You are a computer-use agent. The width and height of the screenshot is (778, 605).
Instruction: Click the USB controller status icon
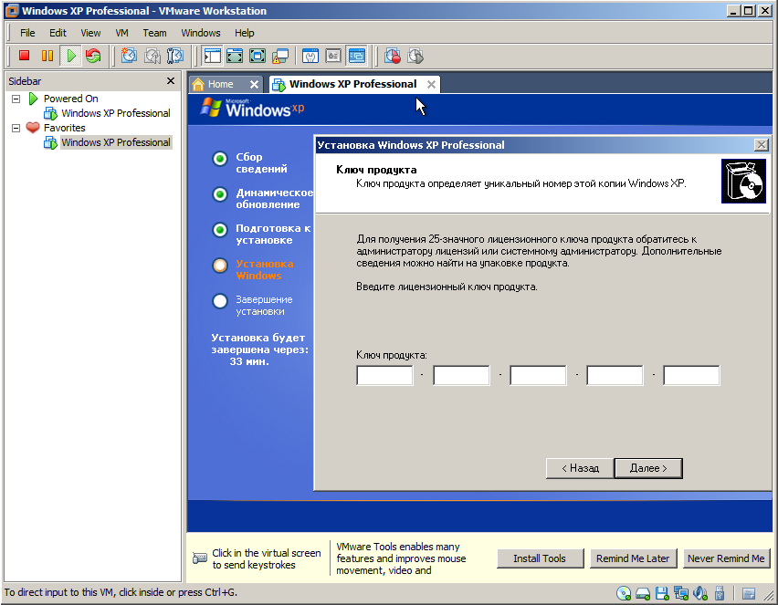(720, 593)
